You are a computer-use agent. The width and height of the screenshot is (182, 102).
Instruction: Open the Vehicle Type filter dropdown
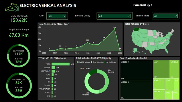tap(166, 16)
